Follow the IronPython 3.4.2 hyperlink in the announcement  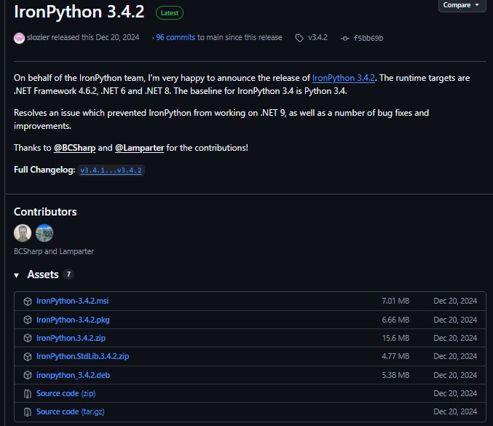click(343, 78)
